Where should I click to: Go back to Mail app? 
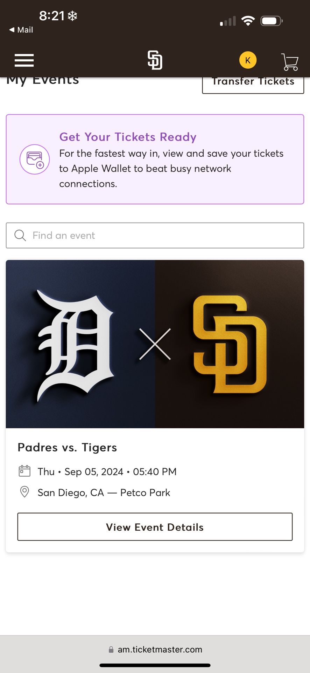[21, 30]
